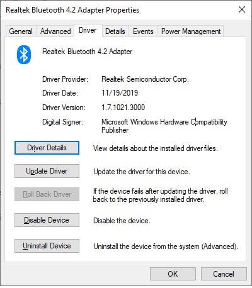Click 'Disable the device.' description text
Viewport: 252px width, 288px height.
pos(122,221)
